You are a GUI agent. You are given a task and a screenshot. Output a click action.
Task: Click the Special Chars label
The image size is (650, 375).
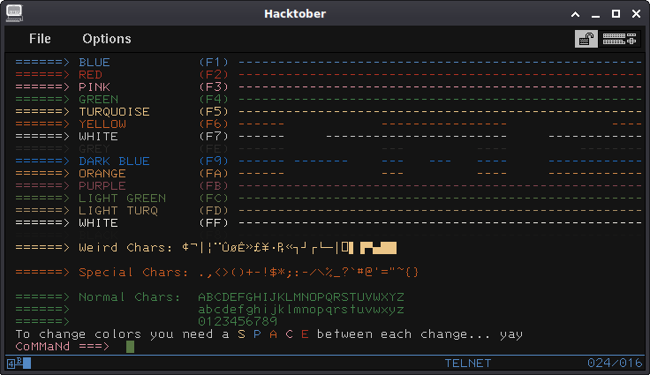tap(134, 273)
